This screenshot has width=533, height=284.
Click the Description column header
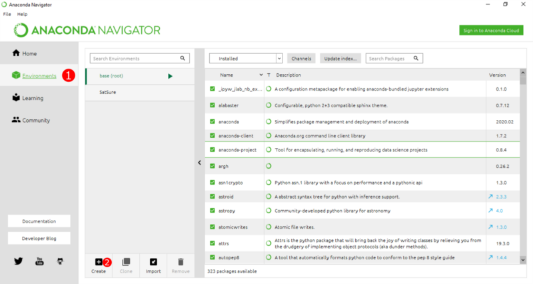288,75
